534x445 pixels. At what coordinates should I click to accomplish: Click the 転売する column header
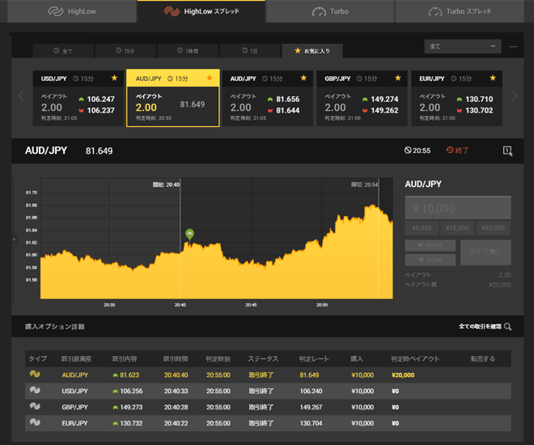coord(482,358)
